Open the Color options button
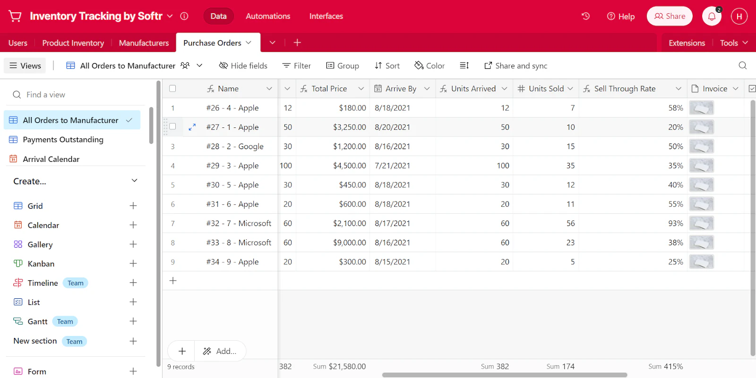 pos(430,66)
